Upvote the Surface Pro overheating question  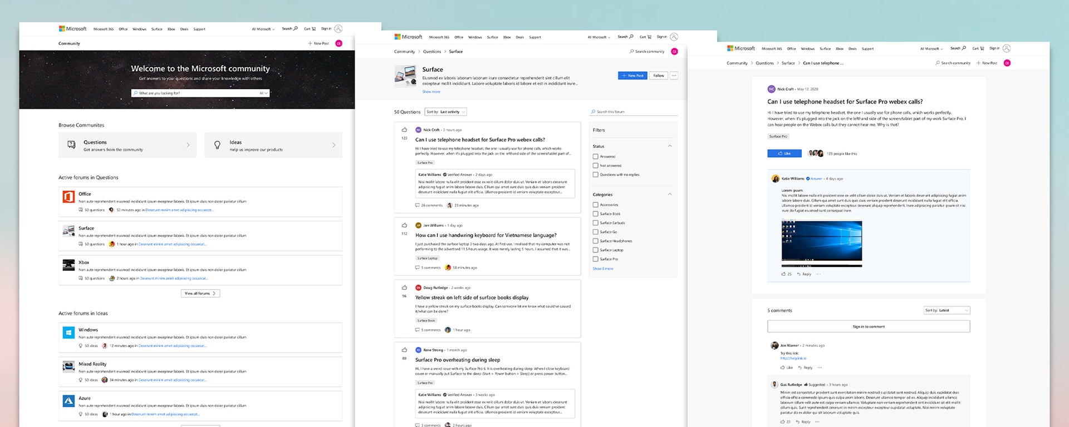tap(404, 350)
